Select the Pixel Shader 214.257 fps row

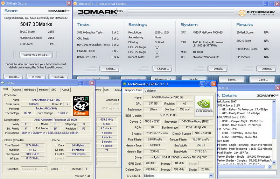pos(233,152)
